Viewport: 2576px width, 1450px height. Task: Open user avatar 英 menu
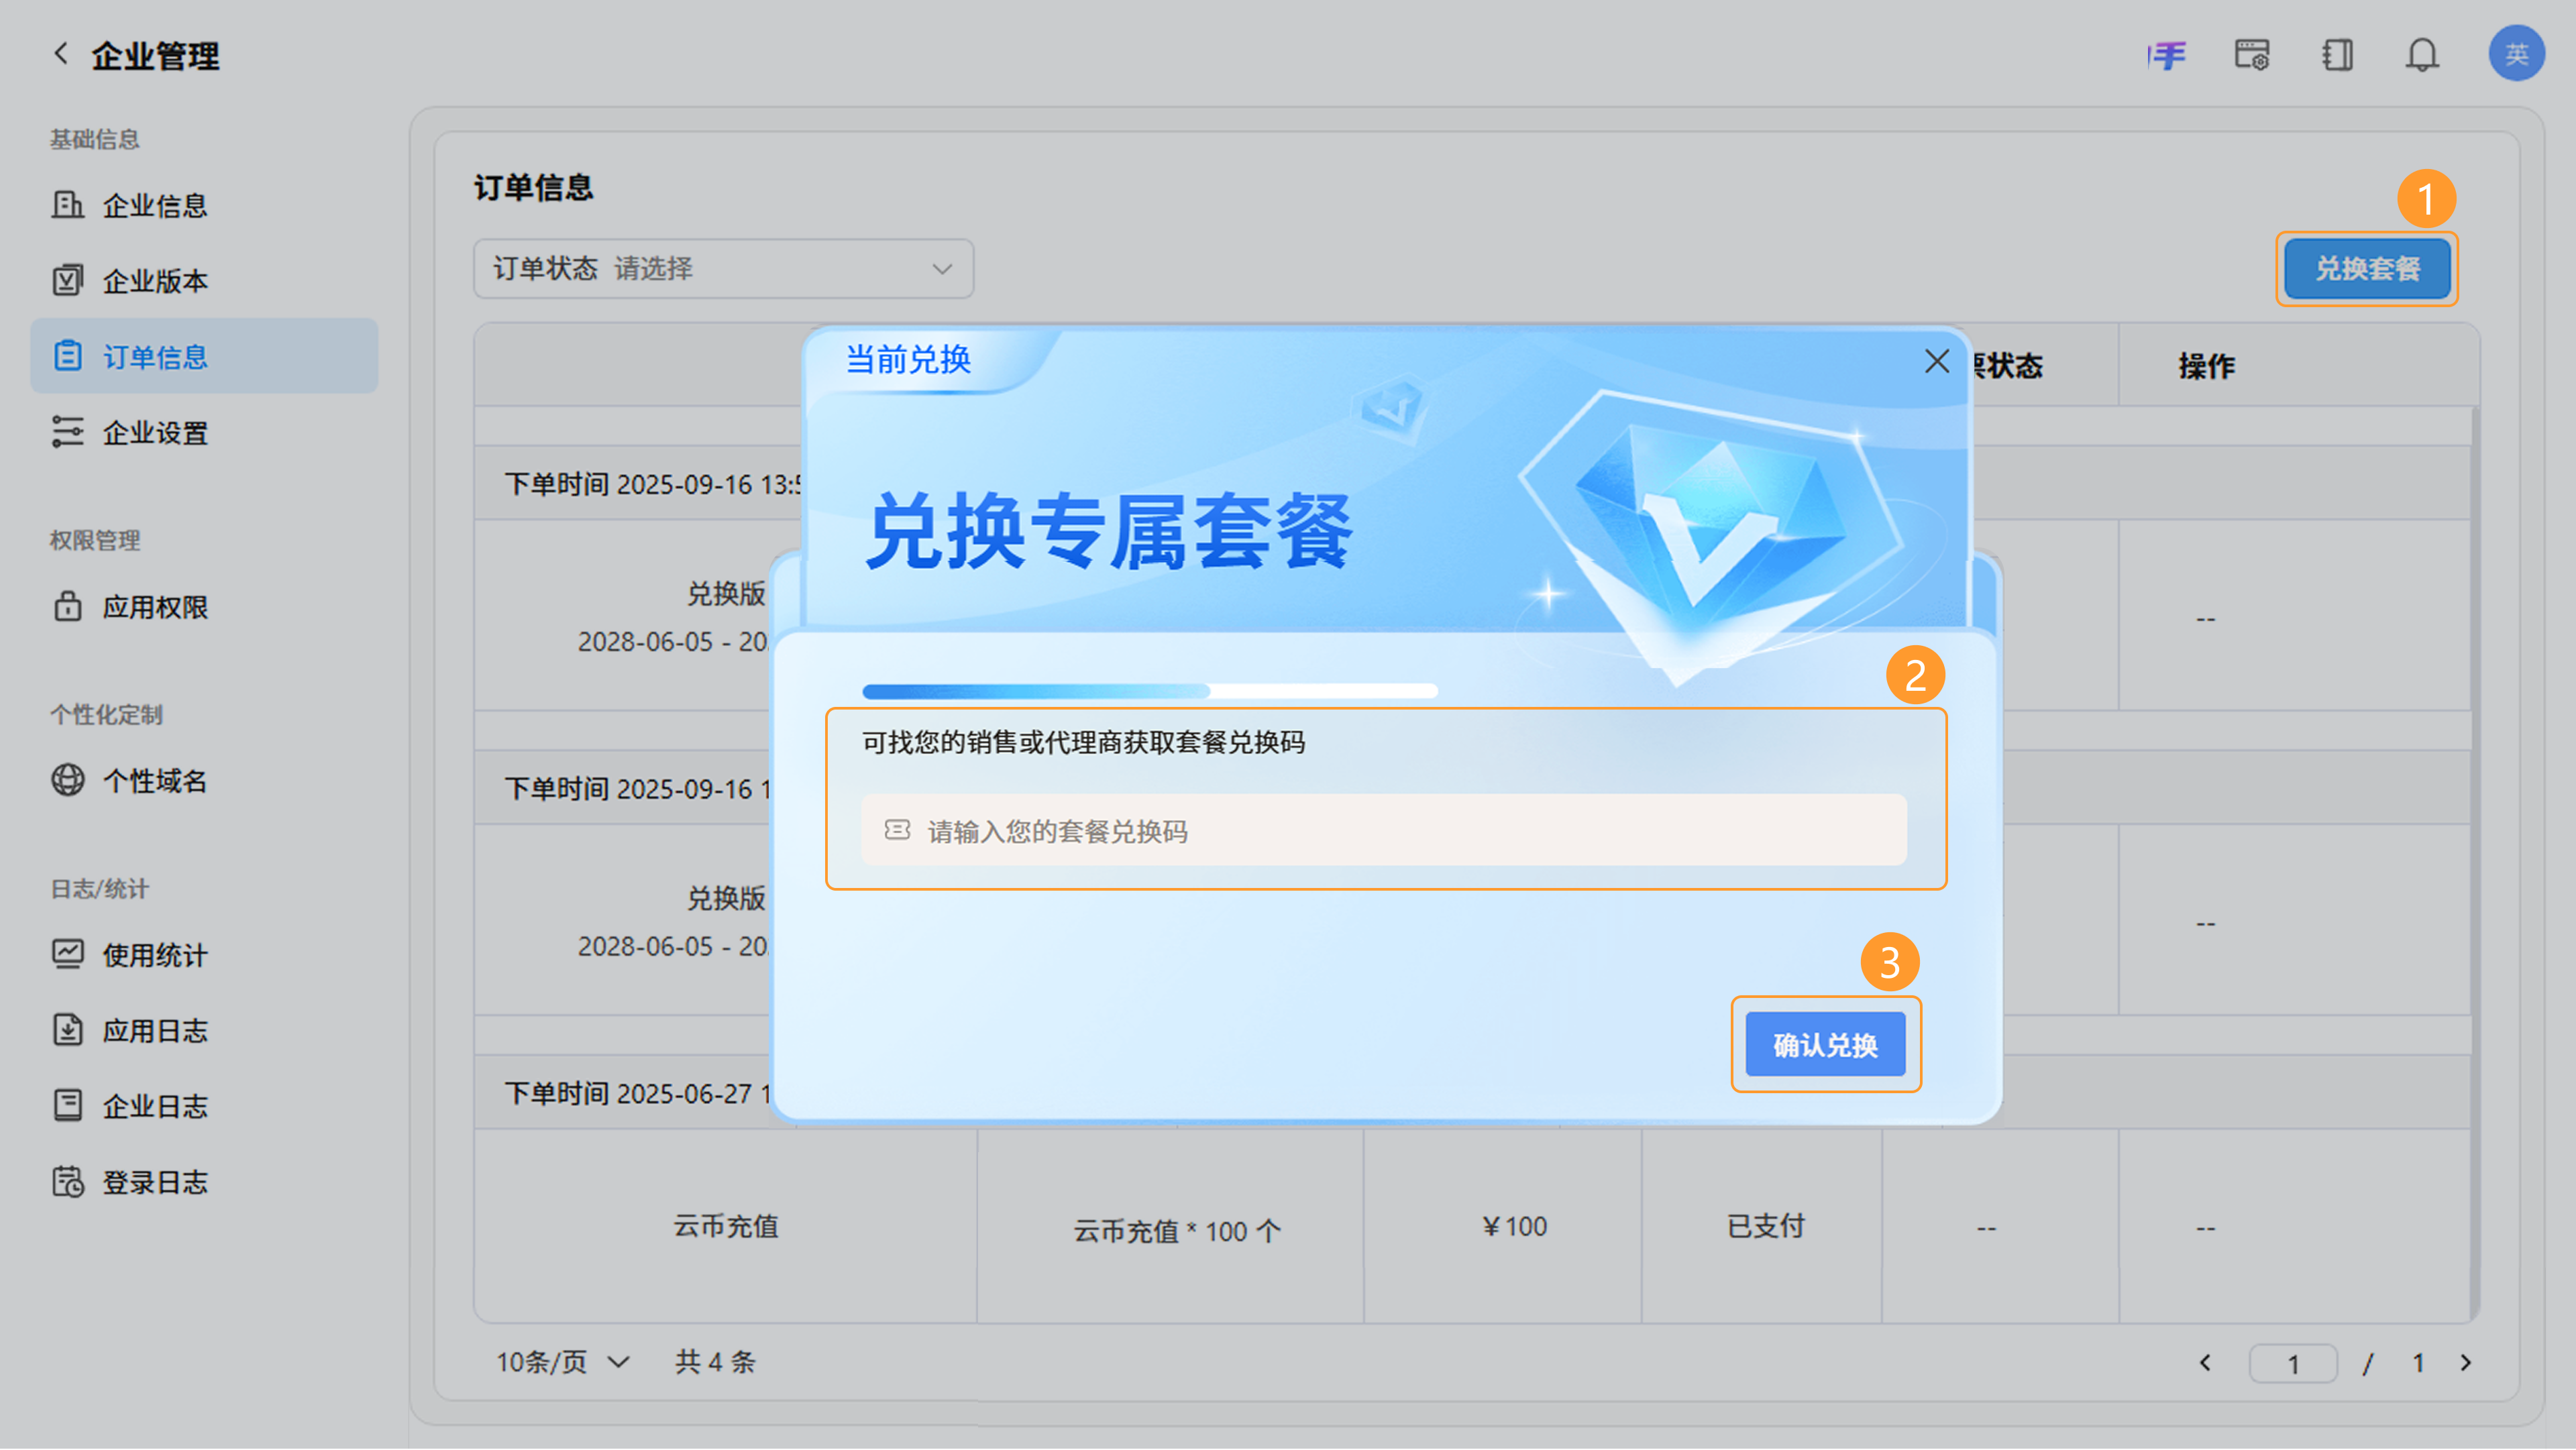[x=2516, y=54]
